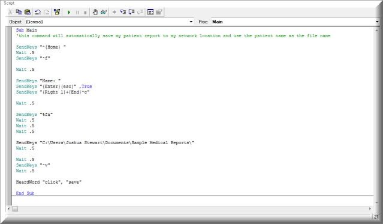The height and width of the screenshot is (224, 383).
Task: Click the Copy icon in toolbar
Action: pos(19,12)
